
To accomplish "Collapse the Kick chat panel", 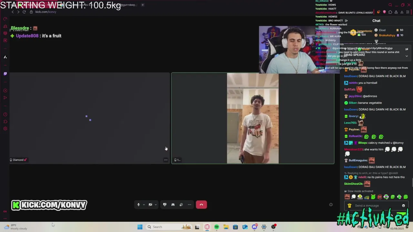I will pos(346,21).
